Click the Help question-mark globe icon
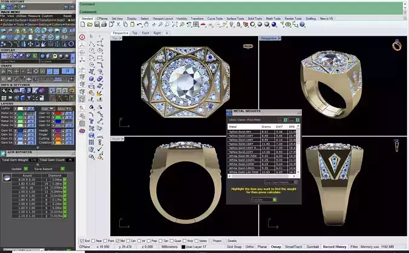Image resolution: width=409 pixels, height=253 pixels. point(302,25)
